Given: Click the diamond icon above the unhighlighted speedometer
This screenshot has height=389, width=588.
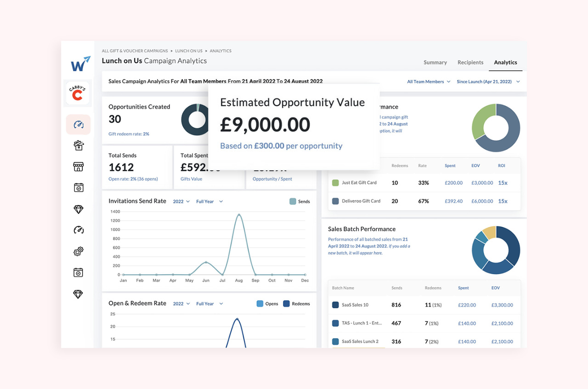Looking at the screenshot, I should point(79,209).
